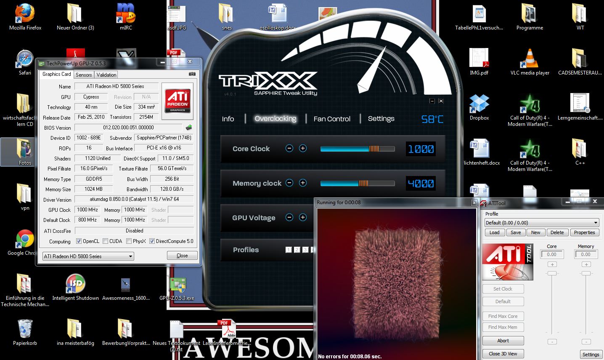This screenshot has width=604, height=360.
Task: Select profile slot 2 in TRIXX
Action: click(x=297, y=250)
